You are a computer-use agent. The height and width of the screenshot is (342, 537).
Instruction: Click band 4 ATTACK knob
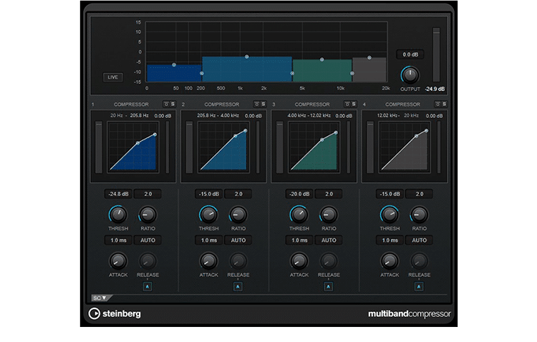(x=389, y=261)
